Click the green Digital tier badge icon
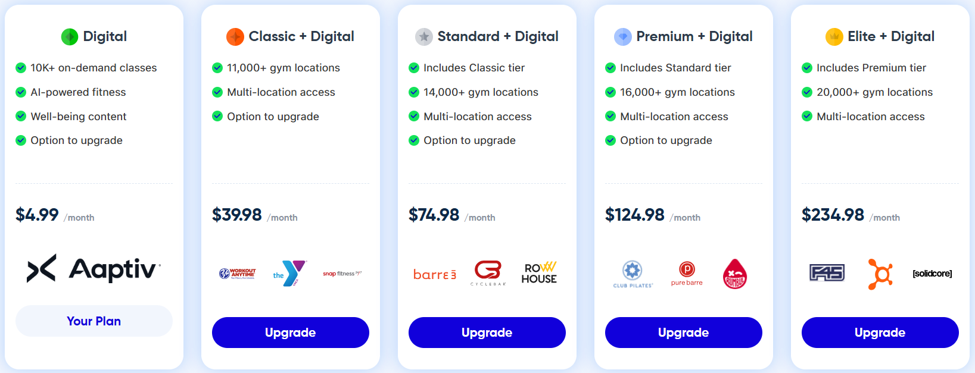This screenshot has width=975, height=373. 70,37
